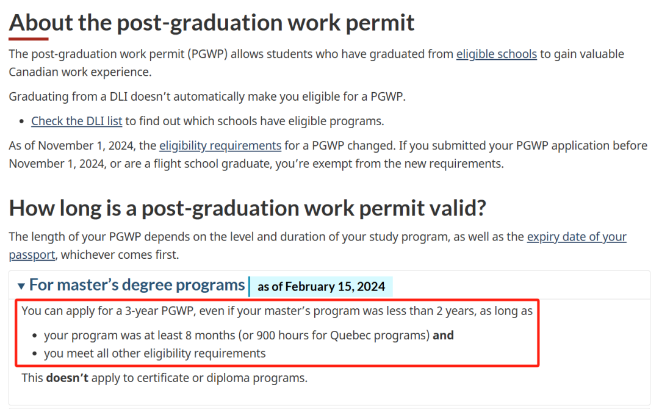Image resolution: width=659 pixels, height=409 pixels.
Task: Open the 'Check the DLI list' link
Action: coord(77,121)
